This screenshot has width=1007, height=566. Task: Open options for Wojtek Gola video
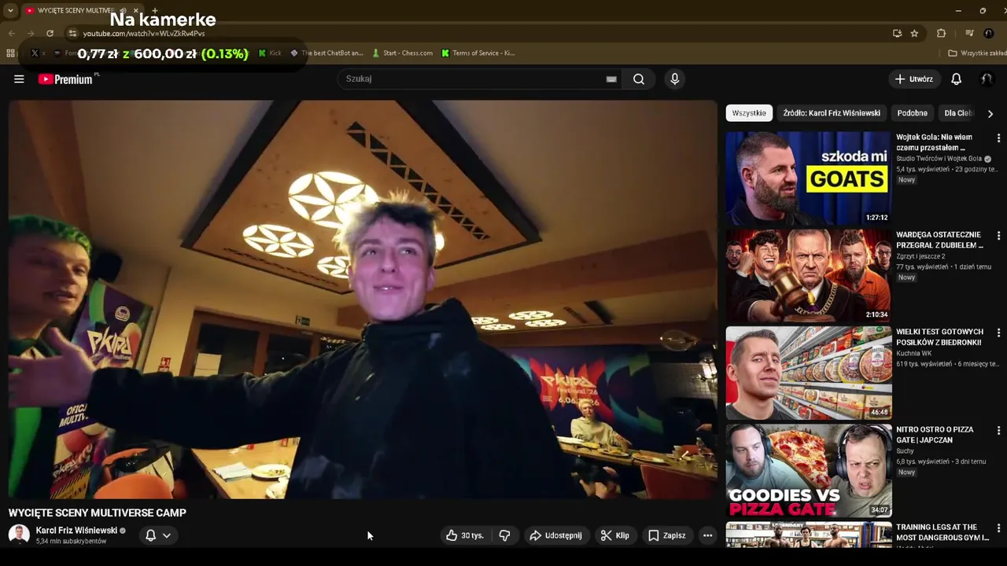tap(998, 138)
